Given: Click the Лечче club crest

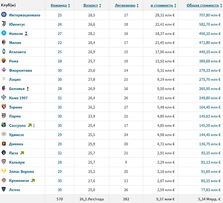Looking at the screenshot, I should tap(4, 189).
